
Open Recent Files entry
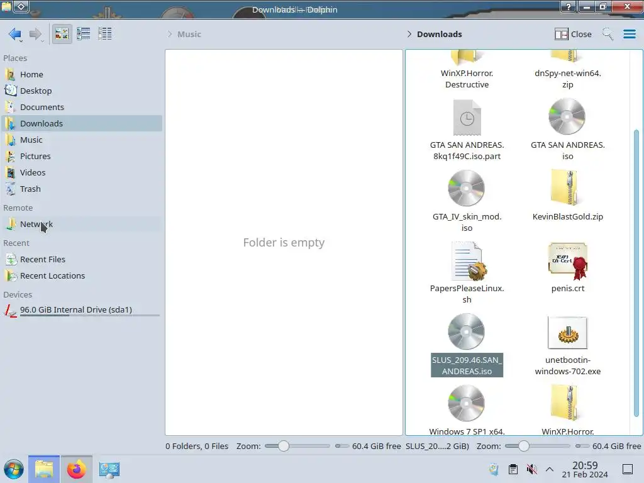(82, 259)
